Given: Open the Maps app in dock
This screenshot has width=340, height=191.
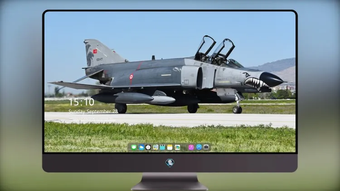Looking at the screenshot, I should point(155,147).
